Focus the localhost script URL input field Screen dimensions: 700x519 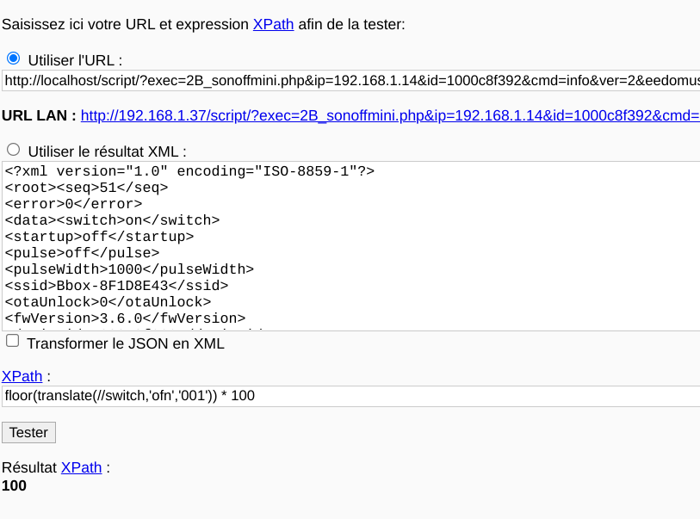[351, 81]
